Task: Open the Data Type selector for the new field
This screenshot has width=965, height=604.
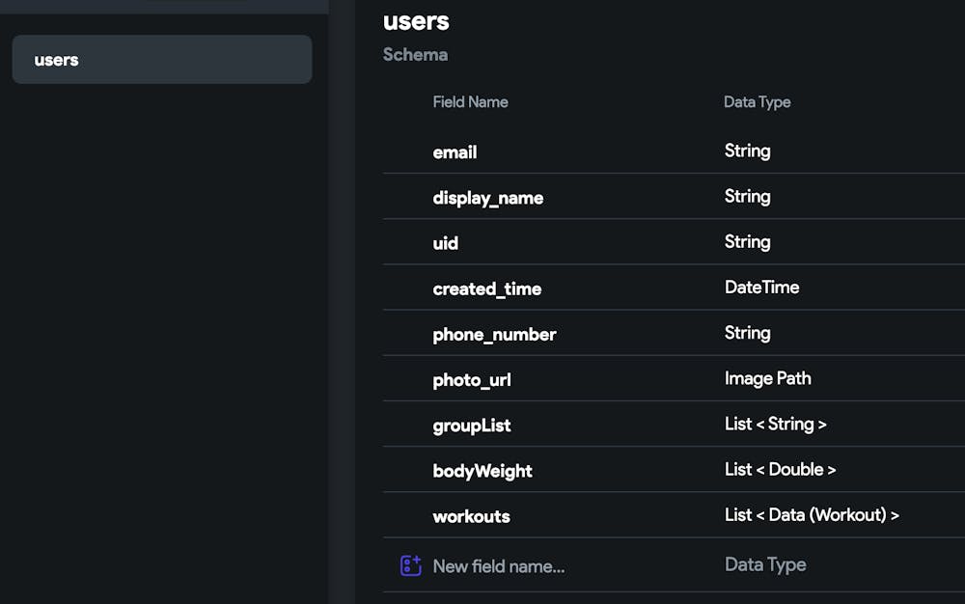Action: click(x=765, y=563)
